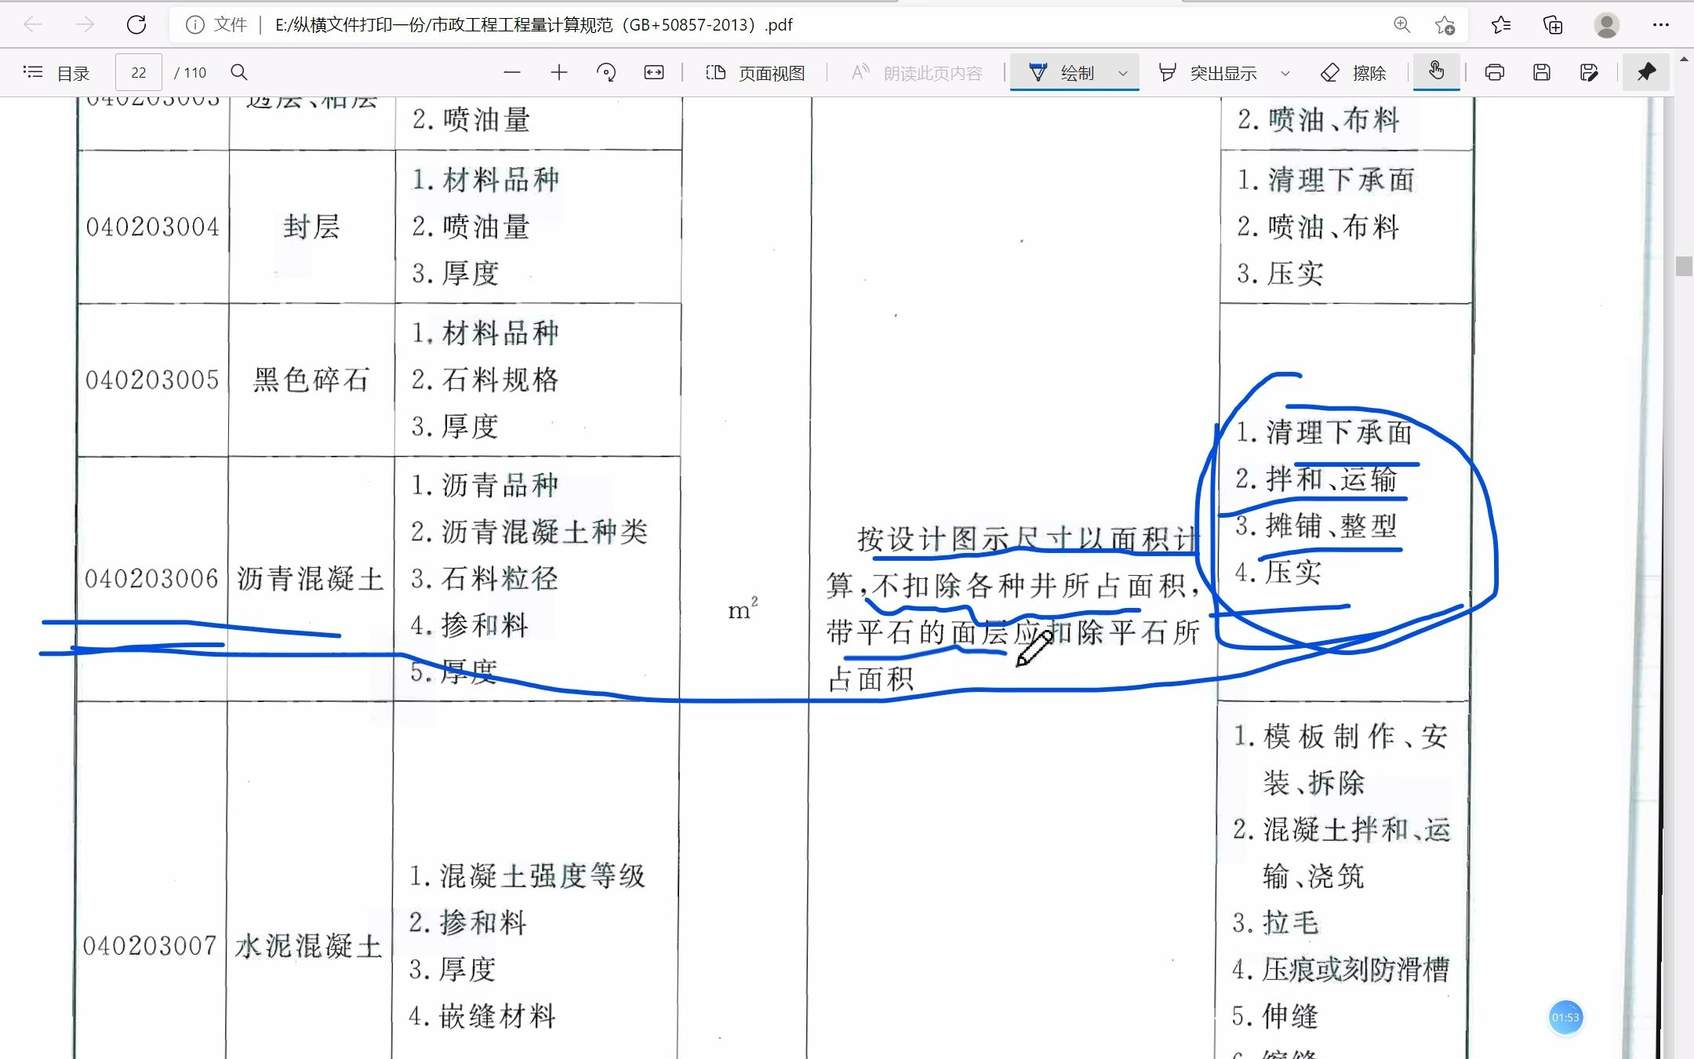Rotate the PDF page
The height and width of the screenshot is (1059, 1694).
pos(606,73)
